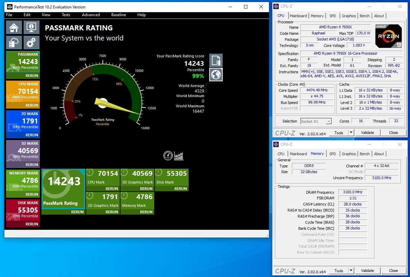Click the Disk Mark tile power icon
The image size is (410, 277).
(159, 173)
